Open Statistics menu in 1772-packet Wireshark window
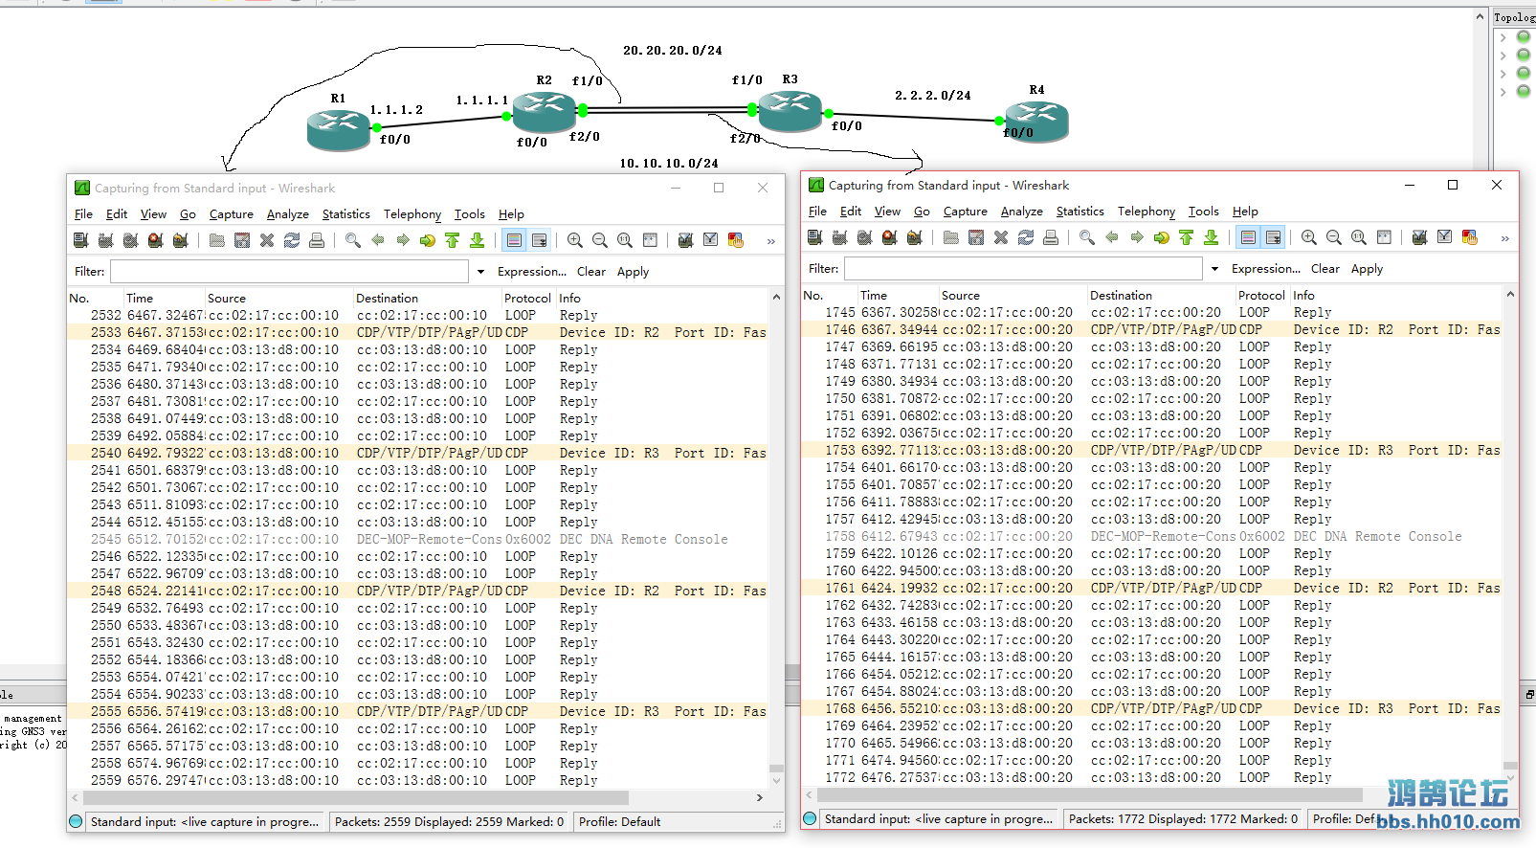The width and height of the screenshot is (1536, 848). 1080,212
